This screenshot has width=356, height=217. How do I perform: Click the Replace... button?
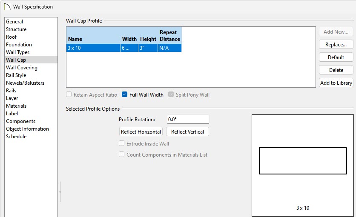click(x=336, y=44)
